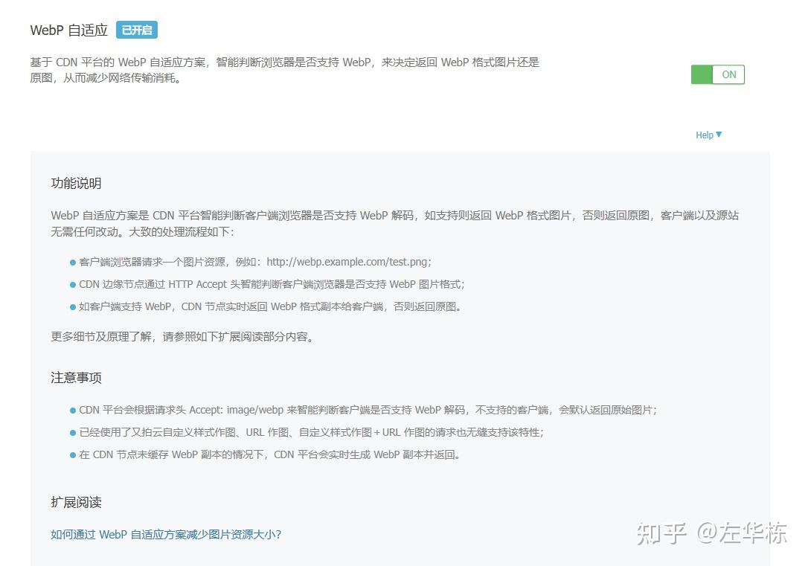Click the 已开启 status badge

pyautogui.click(x=137, y=30)
